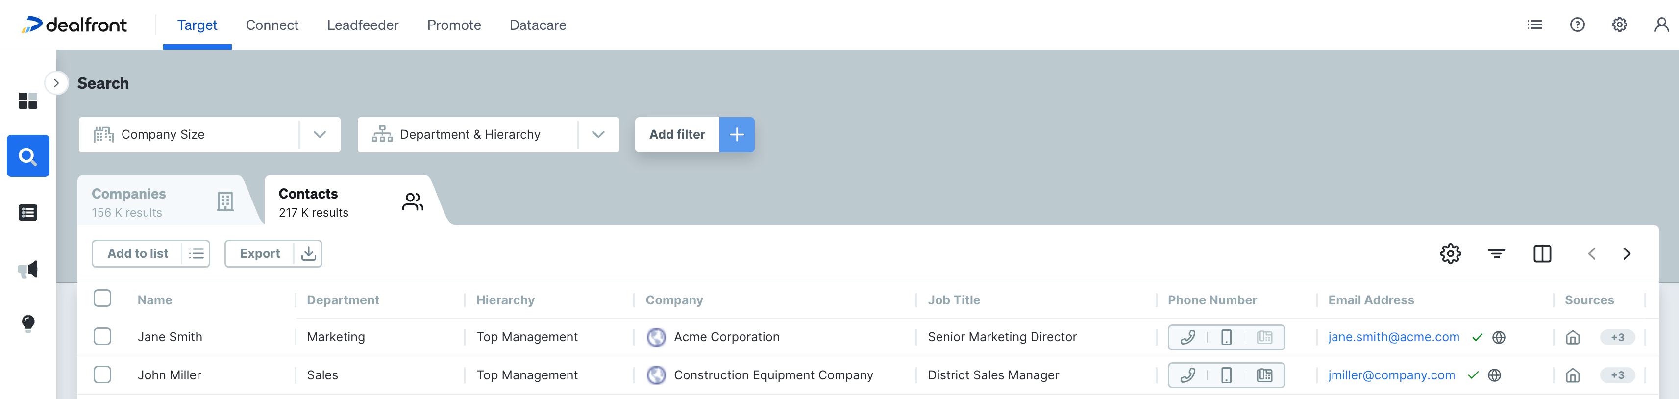1679x399 pixels.
Task: Show +3 more sources for Jane Smith
Action: tap(1617, 337)
